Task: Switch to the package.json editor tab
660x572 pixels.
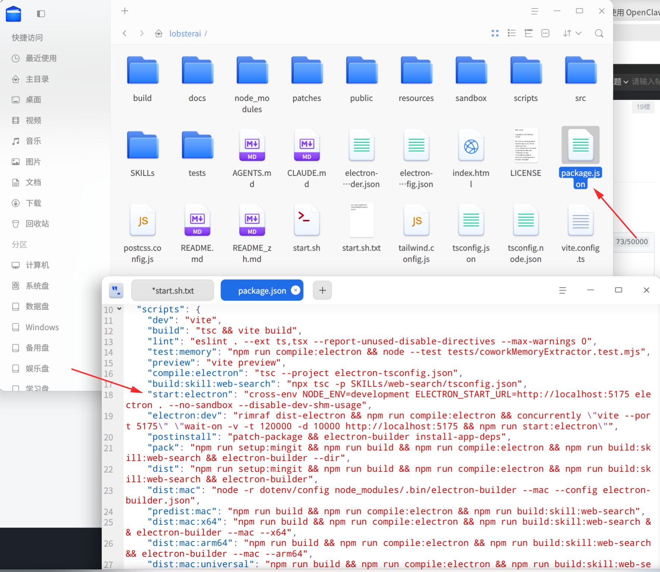Action: [x=262, y=290]
